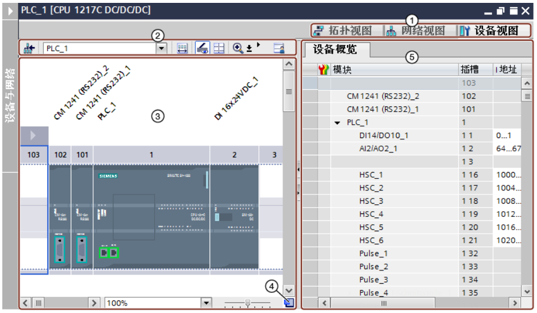Click the 模块 column header
The height and width of the screenshot is (313, 537).
coord(394,70)
